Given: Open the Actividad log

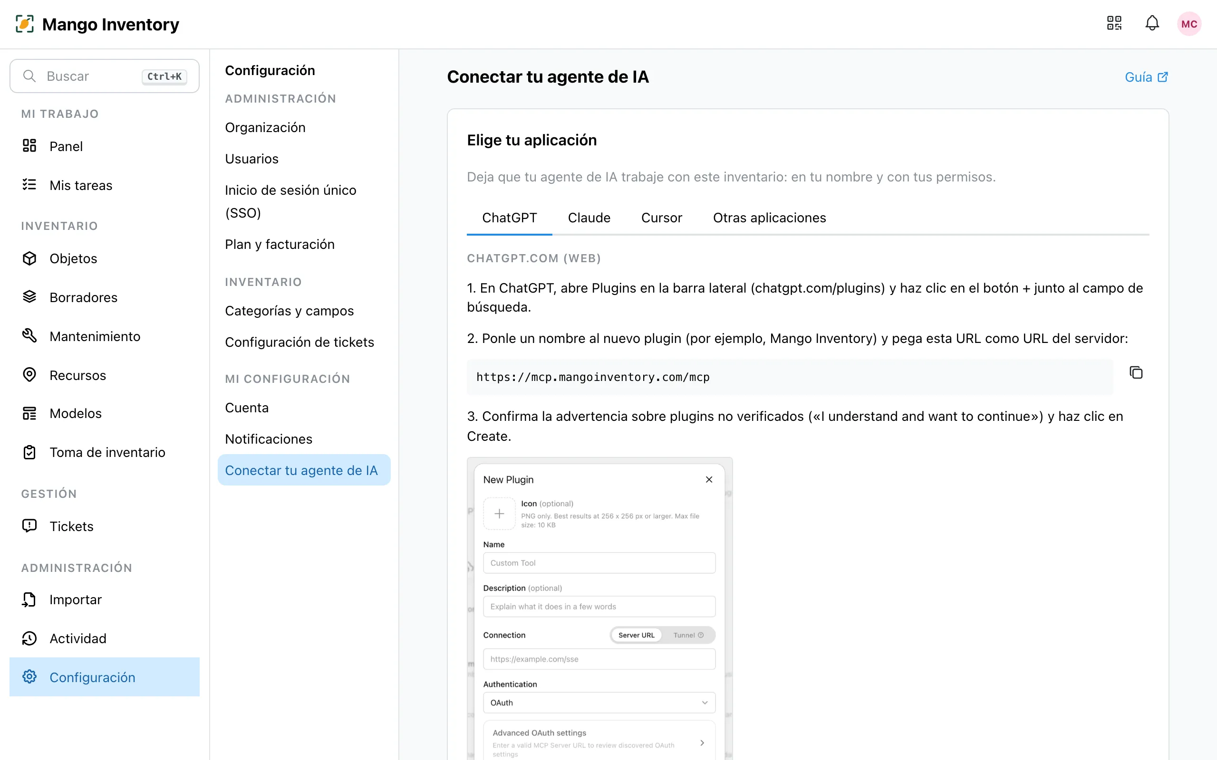Looking at the screenshot, I should 105,638.
